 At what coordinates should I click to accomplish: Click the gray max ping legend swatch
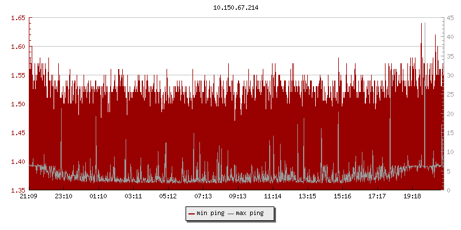(231, 213)
